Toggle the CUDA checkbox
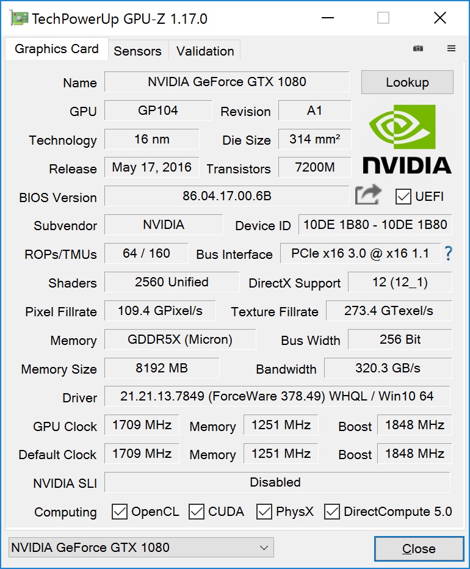 click(x=197, y=512)
